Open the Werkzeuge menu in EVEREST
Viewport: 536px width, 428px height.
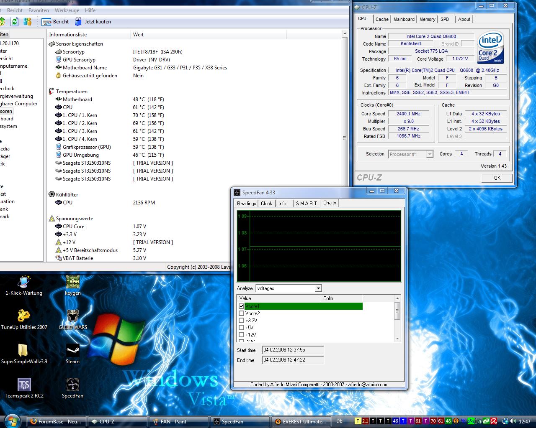pos(67,10)
